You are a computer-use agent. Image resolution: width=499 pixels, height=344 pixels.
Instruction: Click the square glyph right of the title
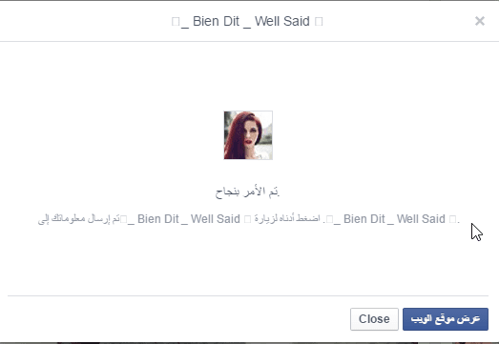[319, 22]
